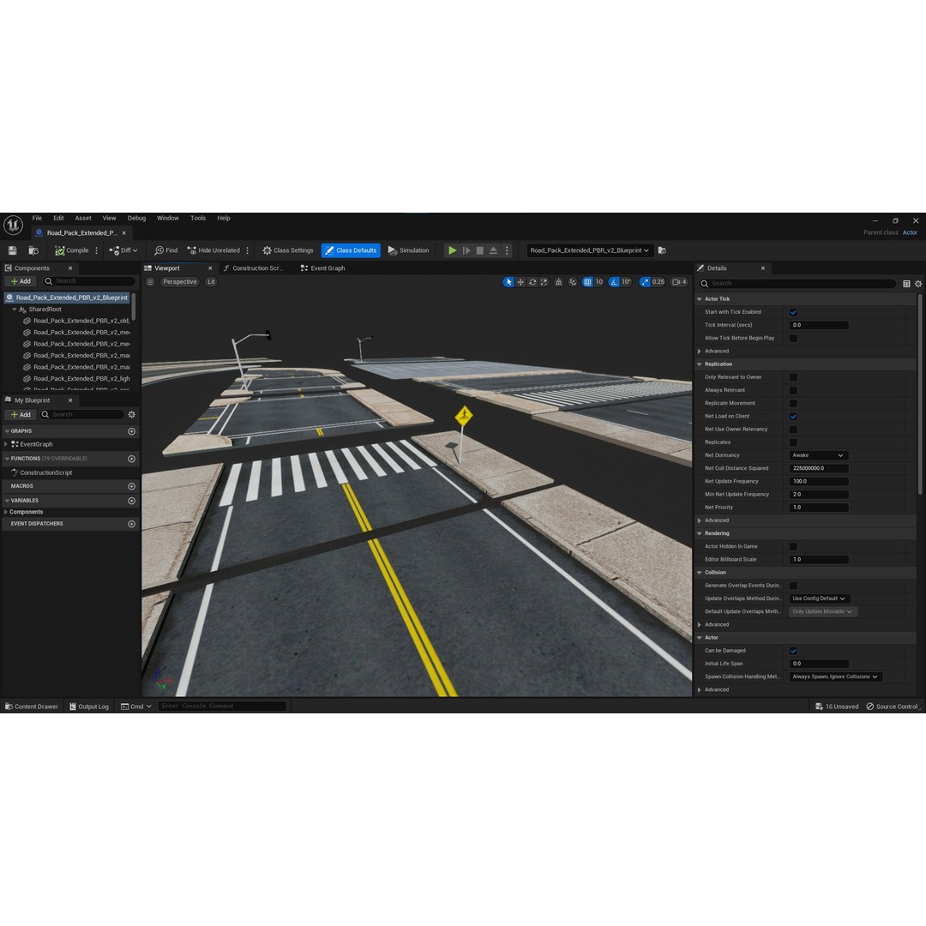Image resolution: width=926 pixels, height=926 pixels.
Task: Click the Class Defaults button
Action: click(x=351, y=250)
